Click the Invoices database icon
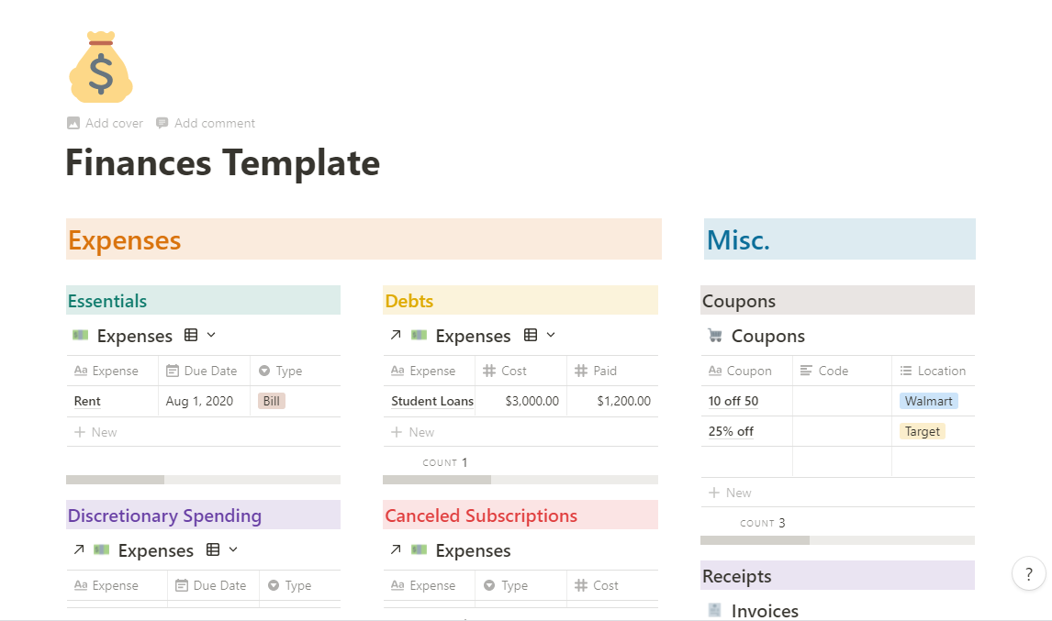The width and height of the screenshot is (1052, 621). pos(714,610)
